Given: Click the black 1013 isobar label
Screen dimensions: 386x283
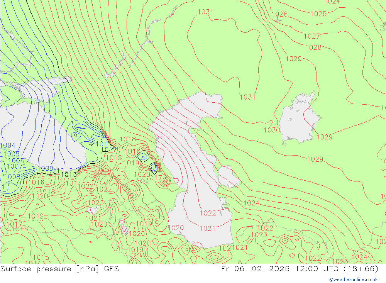Looking at the screenshot, I should [x=69, y=175].
